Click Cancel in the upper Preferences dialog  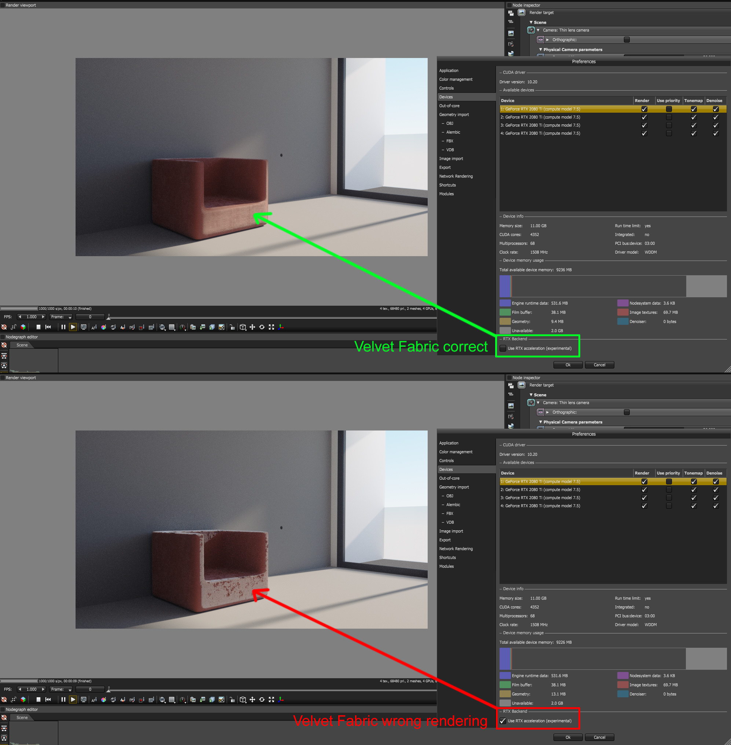599,365
